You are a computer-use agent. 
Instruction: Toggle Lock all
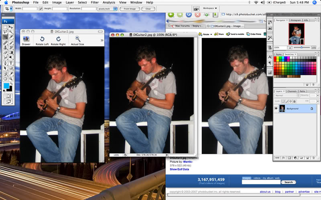[295, 101]
